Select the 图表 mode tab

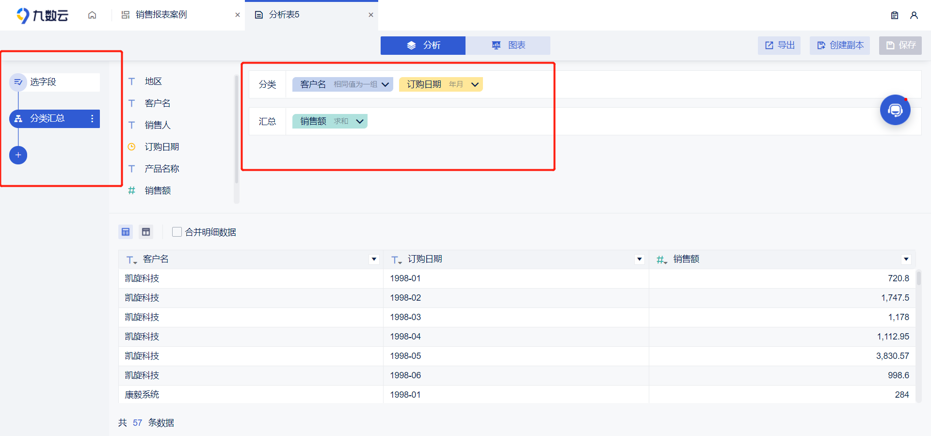(x=508, y=46)
